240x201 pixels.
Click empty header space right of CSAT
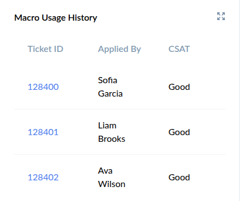[x=208, y=49]
